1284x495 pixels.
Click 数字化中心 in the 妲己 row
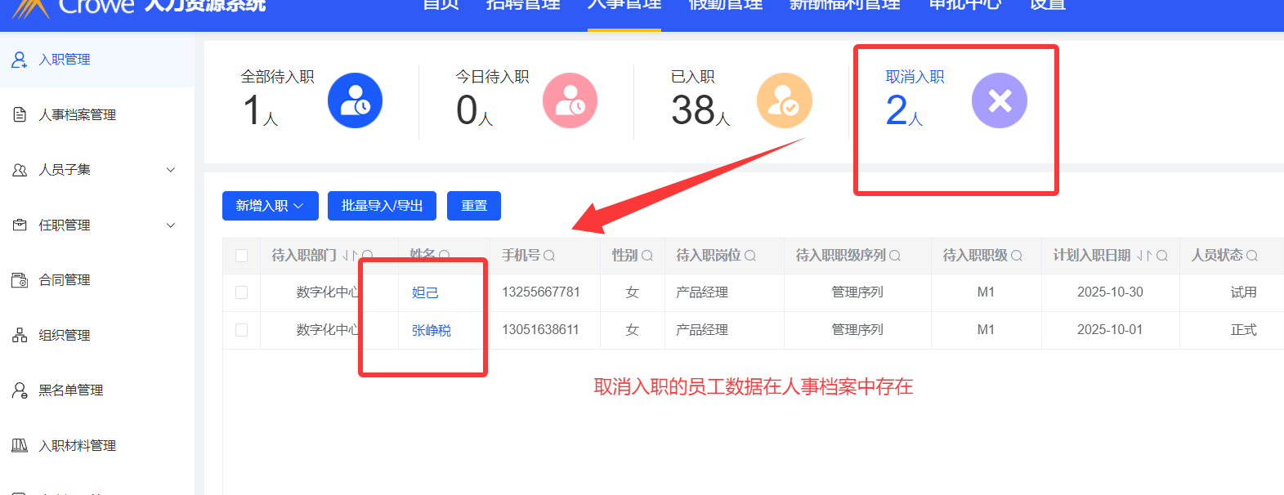[x=329, y=292]
